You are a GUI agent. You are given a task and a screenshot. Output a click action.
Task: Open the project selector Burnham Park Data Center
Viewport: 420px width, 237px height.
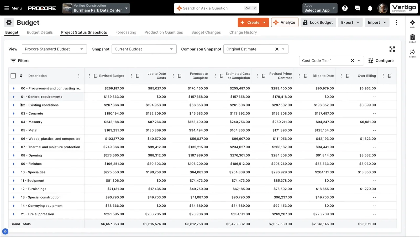click(96, 8)
